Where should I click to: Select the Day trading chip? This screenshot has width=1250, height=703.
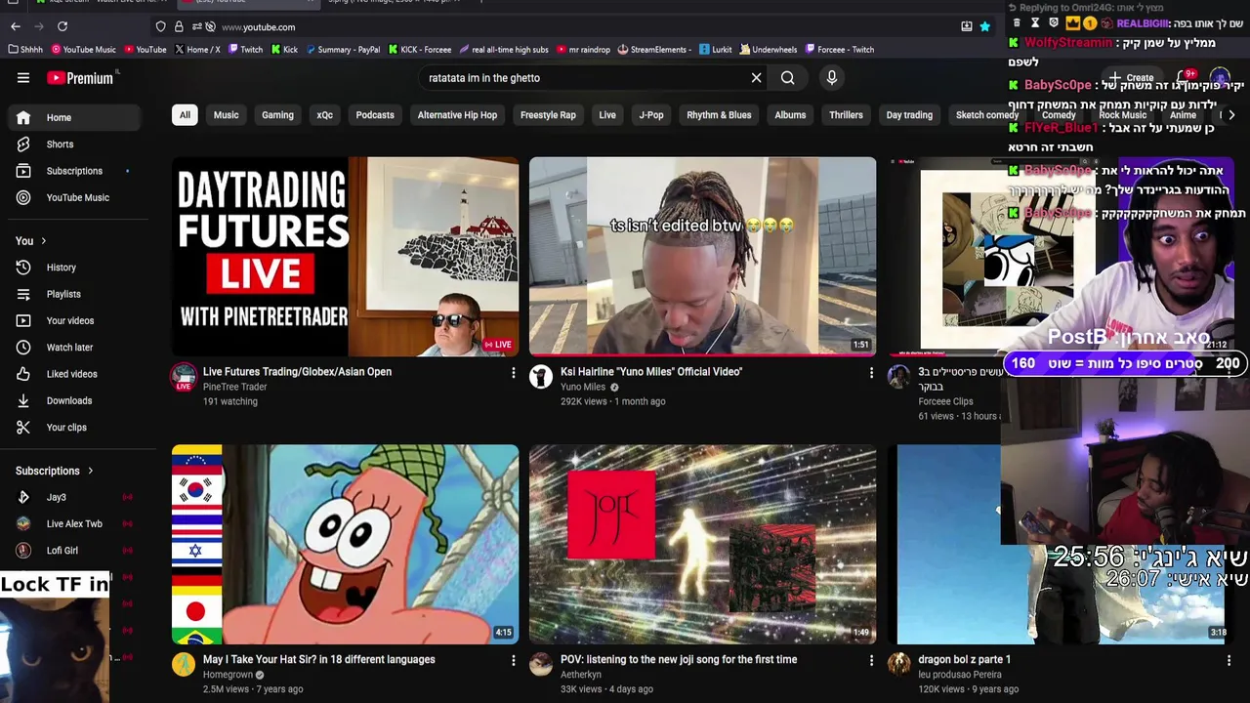(x=909, y=115)
